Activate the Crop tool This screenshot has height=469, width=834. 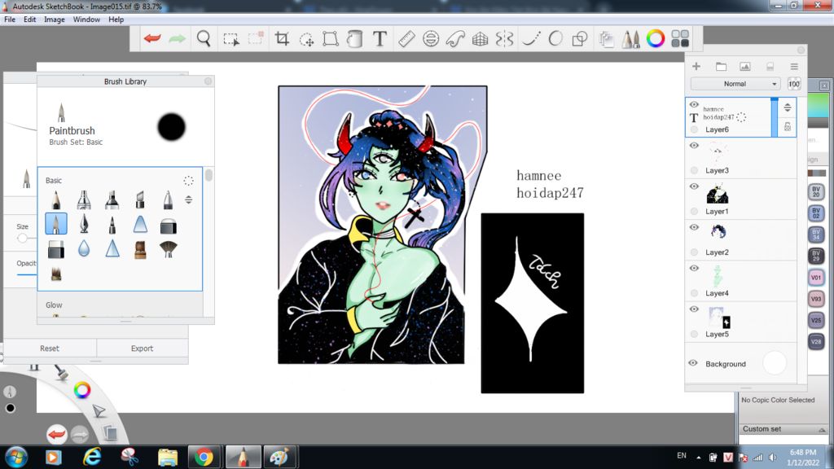pos(282,38)
